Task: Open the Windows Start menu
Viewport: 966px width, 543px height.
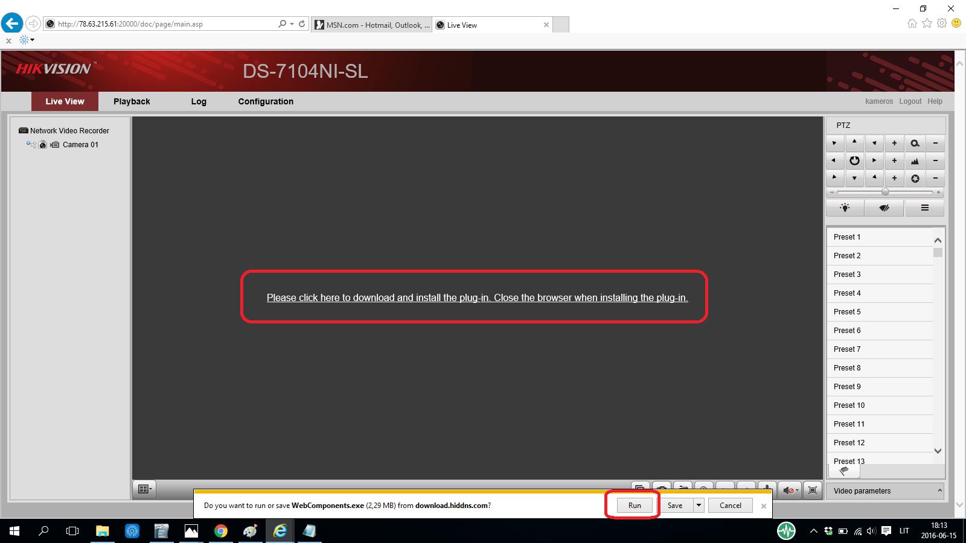Action: click(x=14, y=531)
